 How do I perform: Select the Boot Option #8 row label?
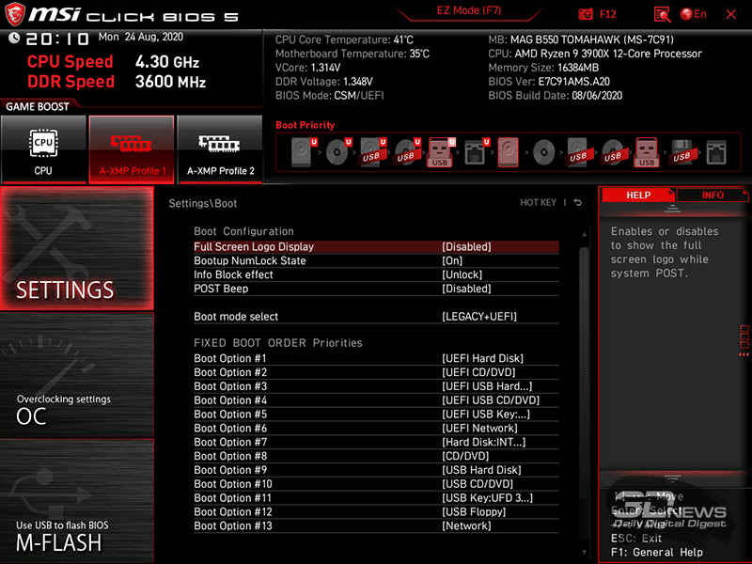(x=230, y=456)
